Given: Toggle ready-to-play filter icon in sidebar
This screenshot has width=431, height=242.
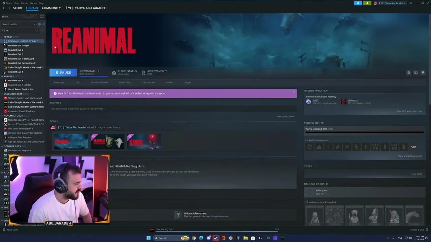Looking at the screenshot, I should [x=43, y=24].
